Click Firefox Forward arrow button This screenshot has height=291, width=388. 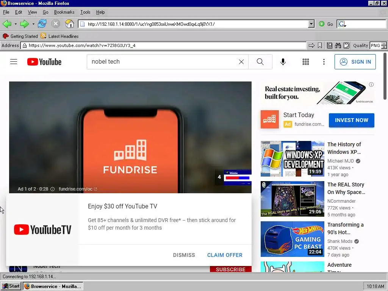(24, 24)
